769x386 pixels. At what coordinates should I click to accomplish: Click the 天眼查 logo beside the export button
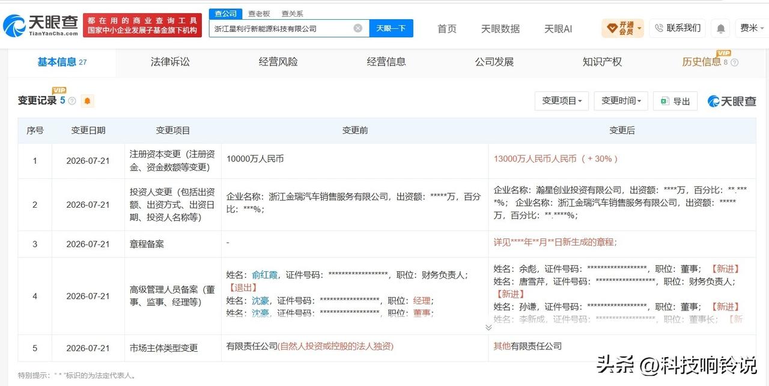[x=732, y=101]
